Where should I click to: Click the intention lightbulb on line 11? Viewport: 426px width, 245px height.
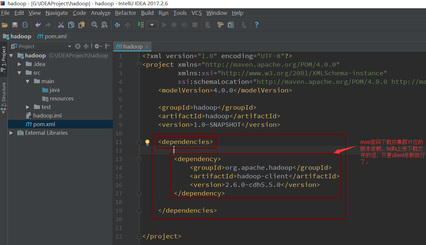pos(147,142)
